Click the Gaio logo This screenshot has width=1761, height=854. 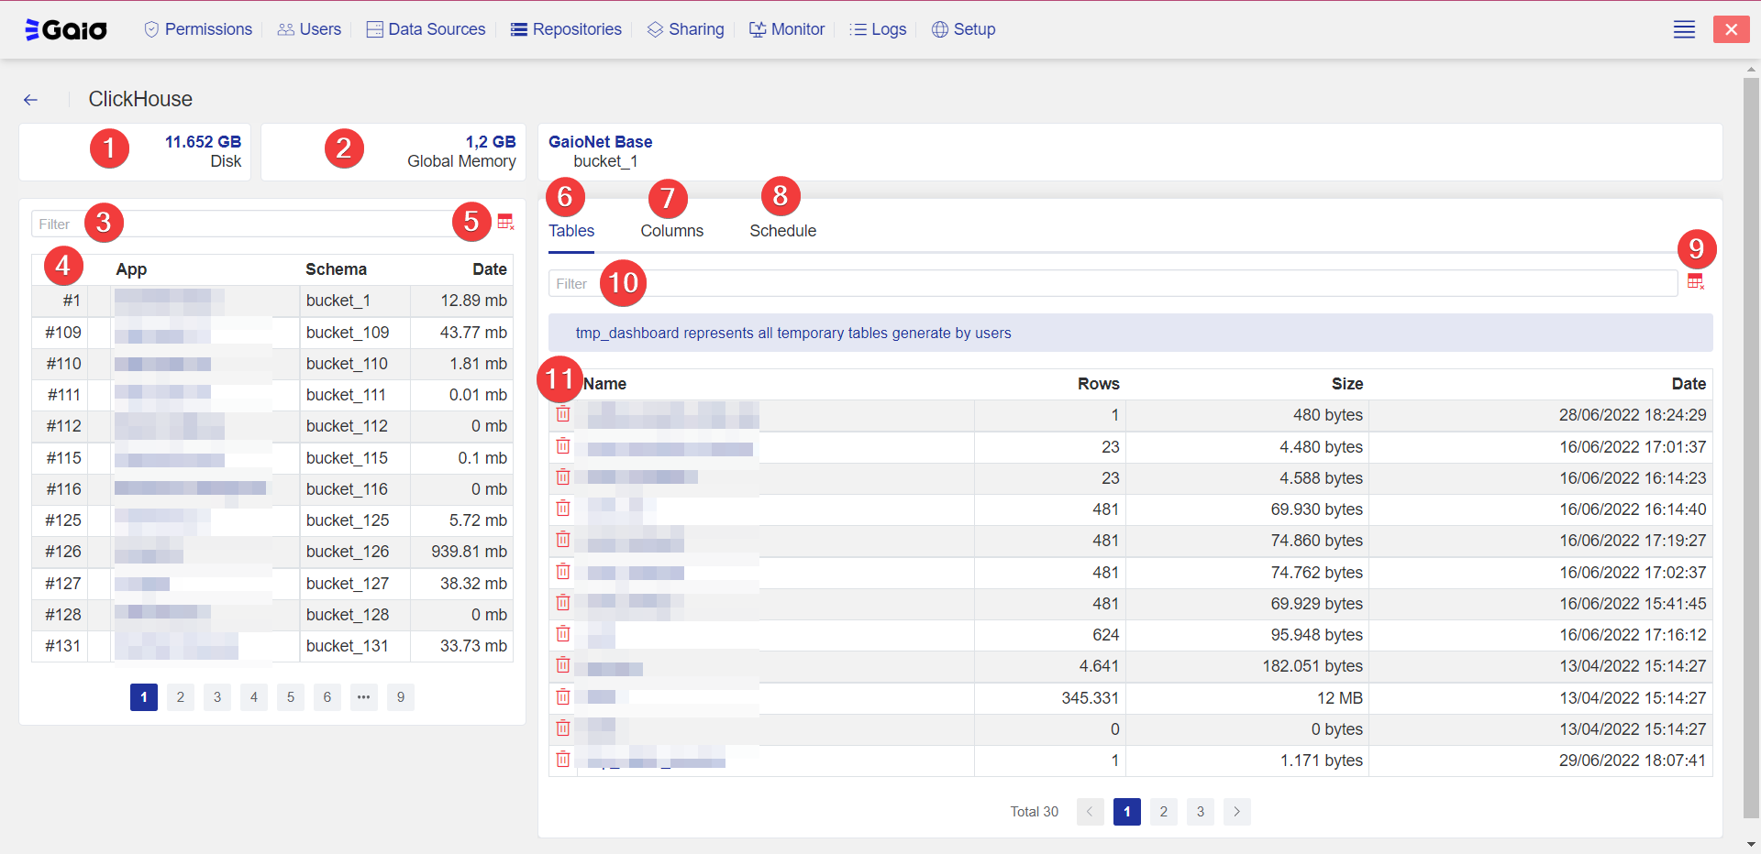(x=66, y=30)
